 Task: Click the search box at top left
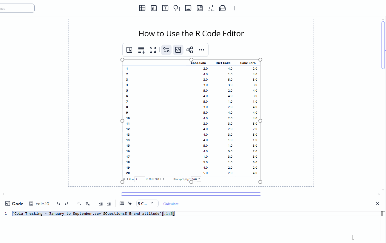(17, 8)
